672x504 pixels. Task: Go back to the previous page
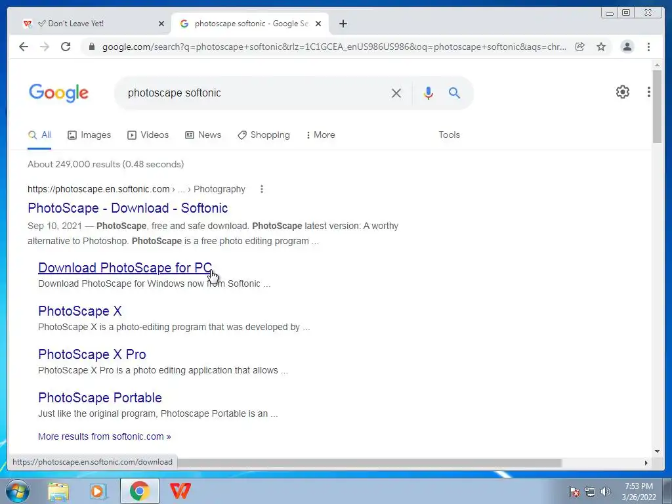24,47
